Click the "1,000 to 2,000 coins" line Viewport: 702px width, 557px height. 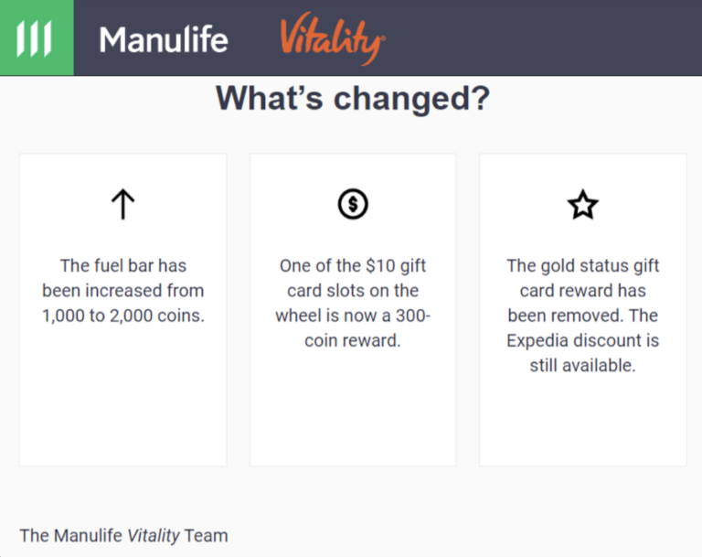coord(122,316)
